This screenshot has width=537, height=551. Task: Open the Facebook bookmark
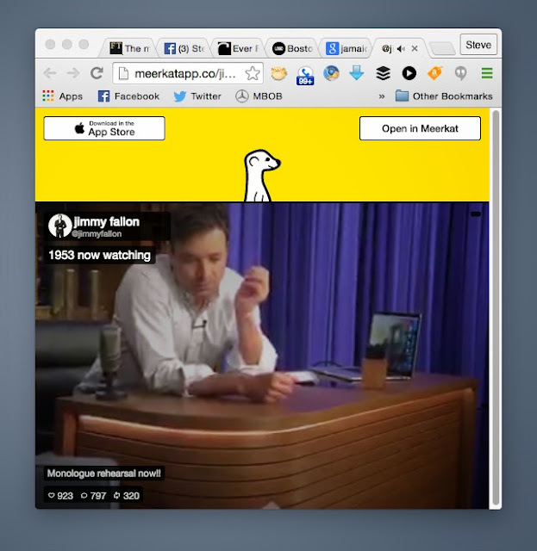pyautogui.click(x=128, y=96)
